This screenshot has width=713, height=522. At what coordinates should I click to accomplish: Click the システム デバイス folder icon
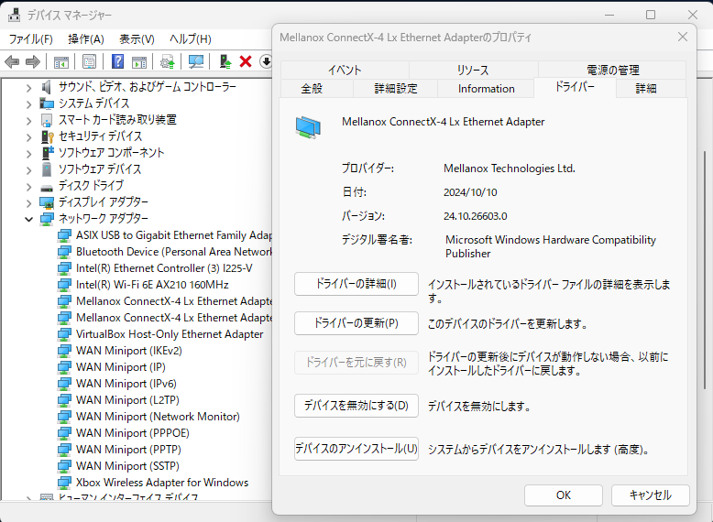(47, 103)
